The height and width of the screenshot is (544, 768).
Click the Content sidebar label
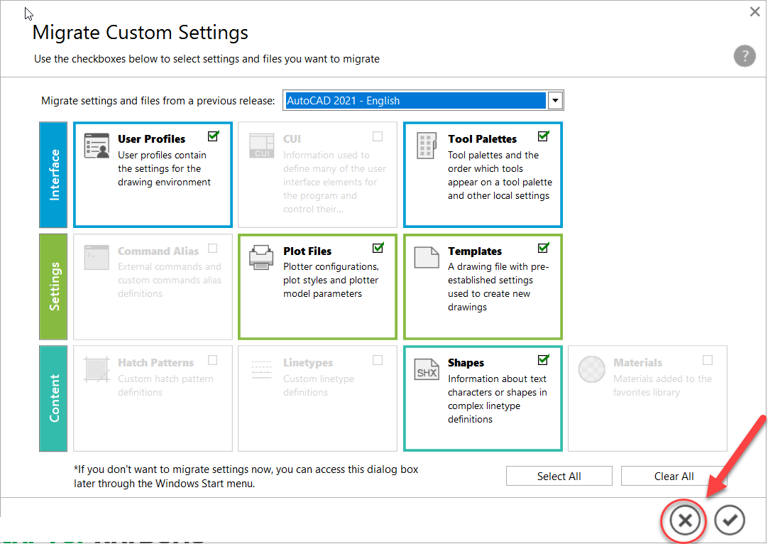pos(53,398)
